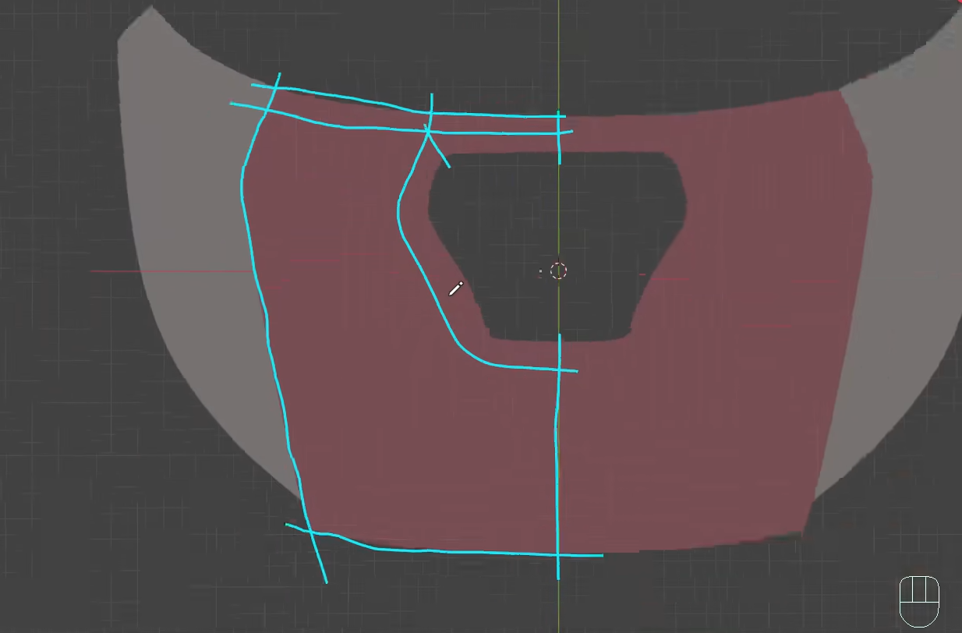
Task: Click the mouse button indicator icon
Action: pyautogui.click(x=919, y=603)
